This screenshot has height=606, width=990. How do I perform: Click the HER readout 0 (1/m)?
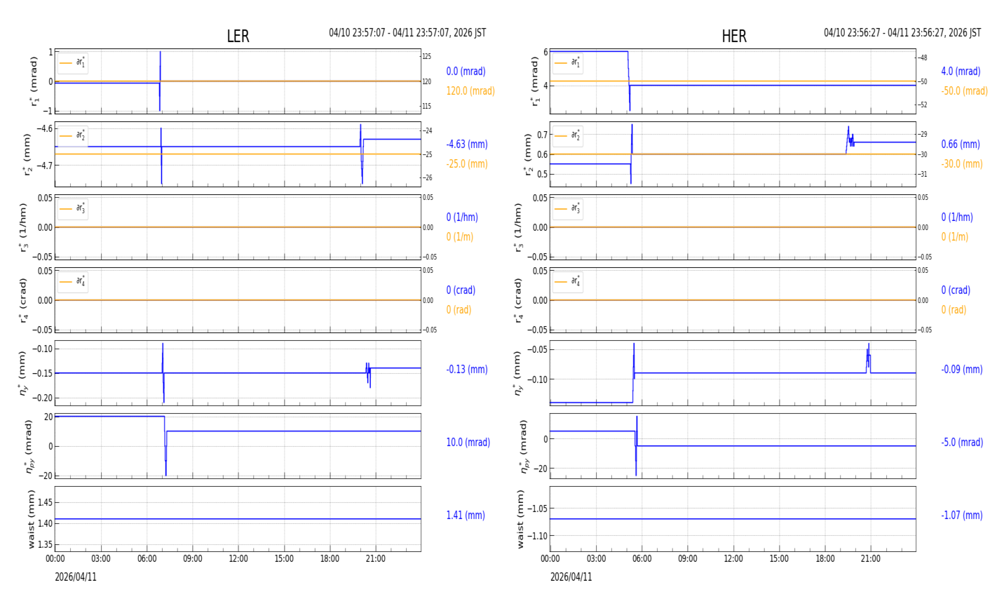[x=955, y=237]
